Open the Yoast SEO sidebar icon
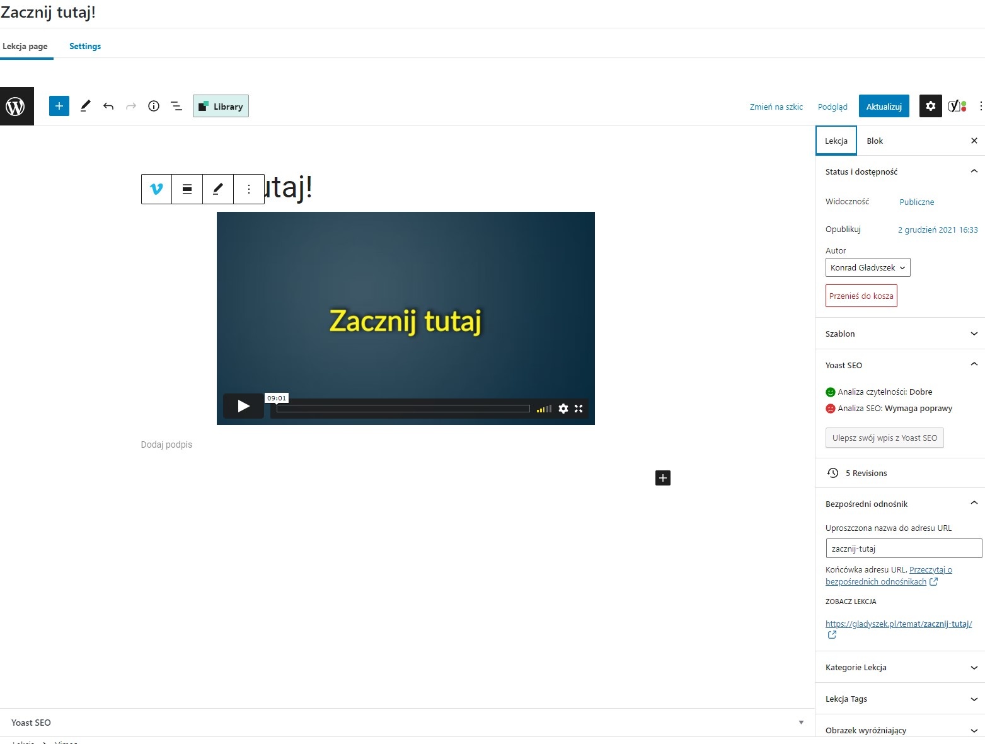 coord(957,106)
